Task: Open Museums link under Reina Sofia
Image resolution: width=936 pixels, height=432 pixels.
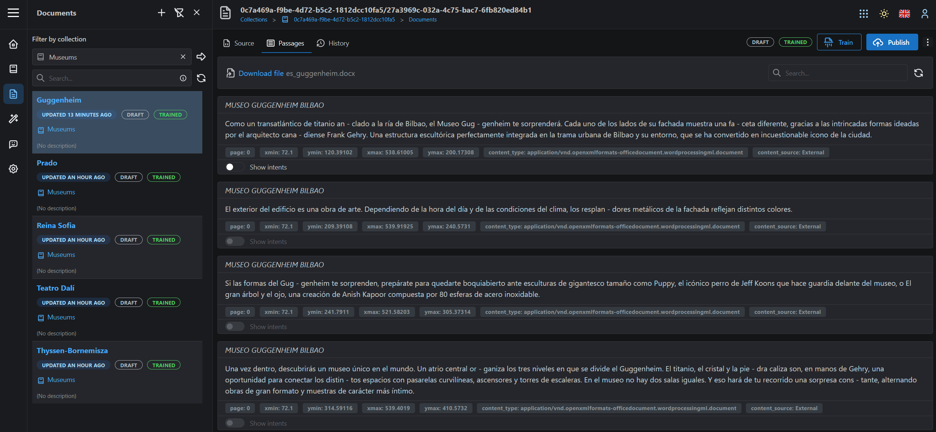Action: [61, 255]
